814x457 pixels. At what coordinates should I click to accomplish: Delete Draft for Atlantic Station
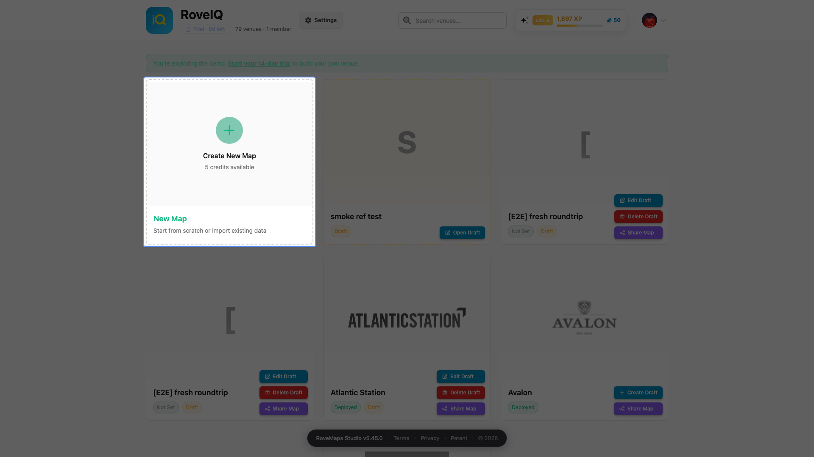tap(461, 393)
